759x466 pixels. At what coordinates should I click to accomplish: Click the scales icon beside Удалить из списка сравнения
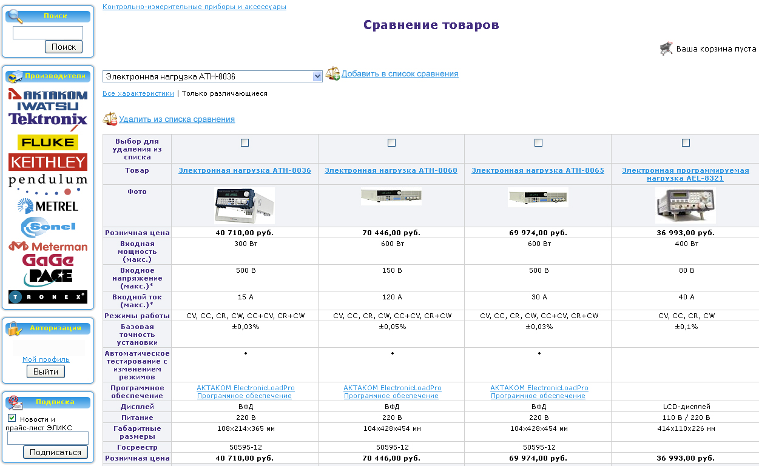click(x=110, y=119)
